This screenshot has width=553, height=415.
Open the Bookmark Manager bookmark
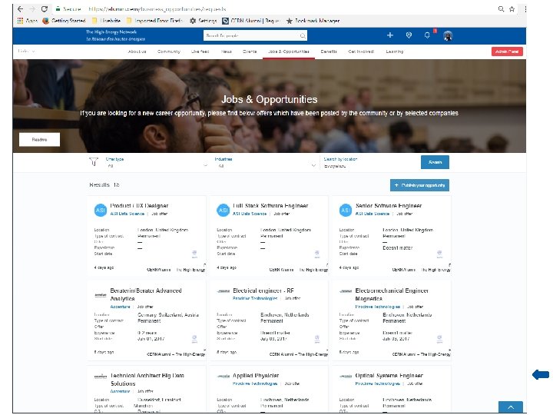click(313, 21)
